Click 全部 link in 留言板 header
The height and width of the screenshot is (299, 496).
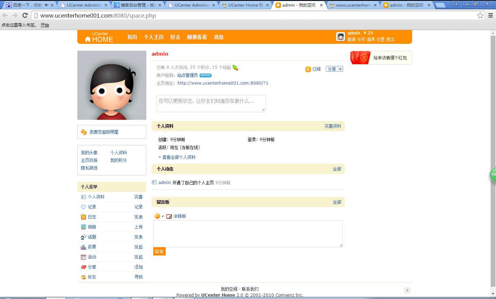coord(337,202)
